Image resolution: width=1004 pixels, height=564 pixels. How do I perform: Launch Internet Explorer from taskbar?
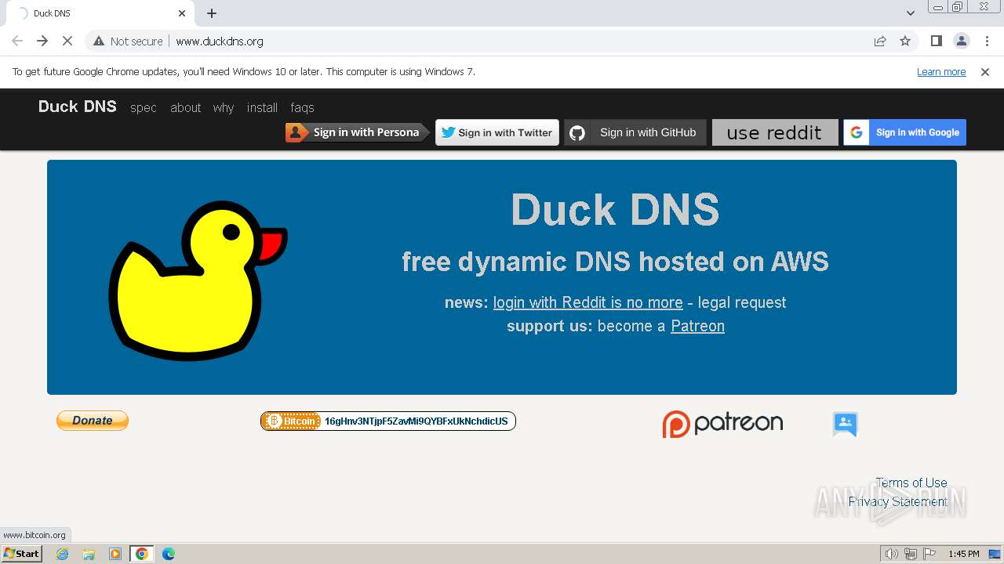pyautogui.click(x=63, y=554)
